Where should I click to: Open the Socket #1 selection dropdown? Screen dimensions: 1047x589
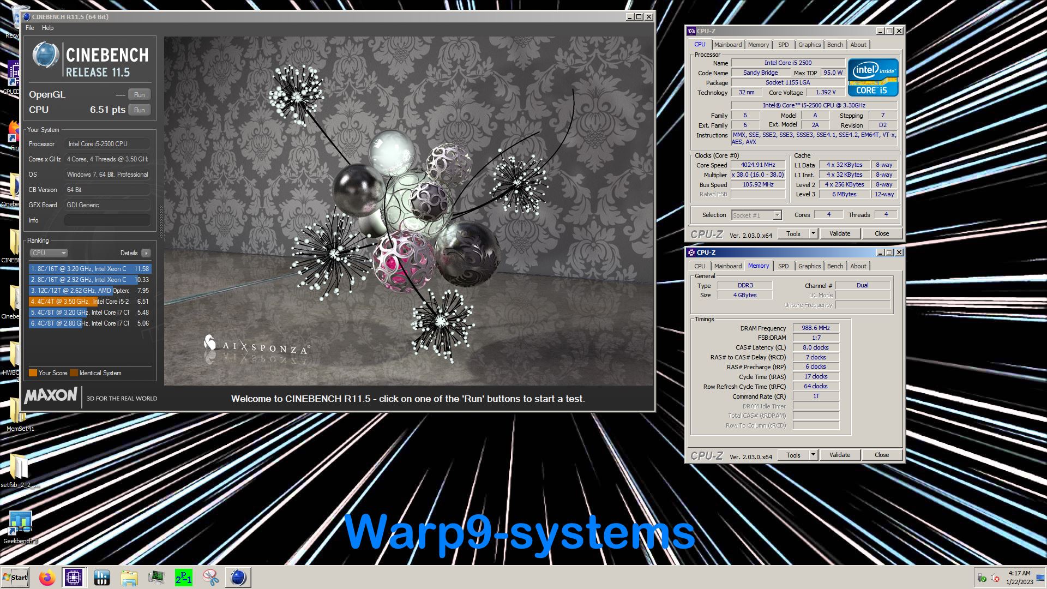[756, 215]
